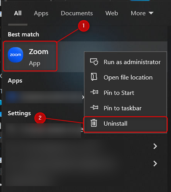The height and width of the screenshot is (192, 171).
Task: Select Pin to Start option
Action: 125,93
